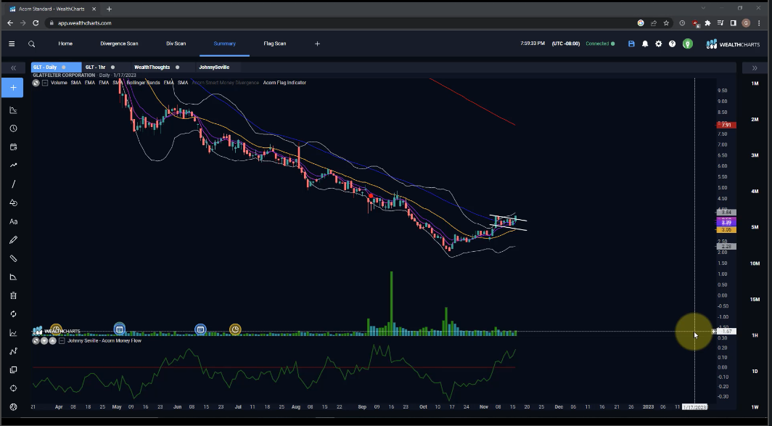Image resolution: width=772 pixels, height=426 pixels.
Task: Select the 1H timeframe button
Action: [755, 335]
